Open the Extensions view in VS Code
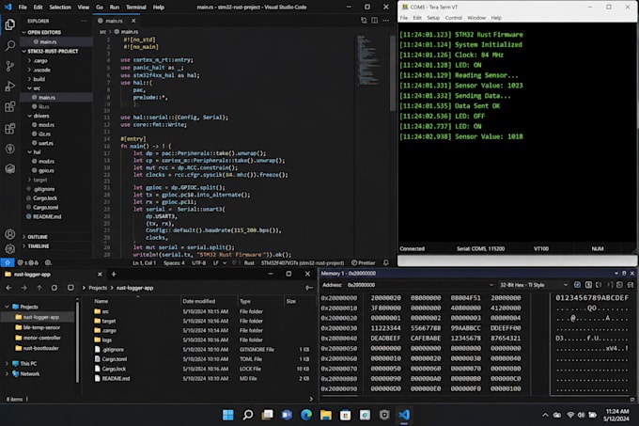Image resolution: width=639 pixels, height=426 pixels. pos(9,107)
